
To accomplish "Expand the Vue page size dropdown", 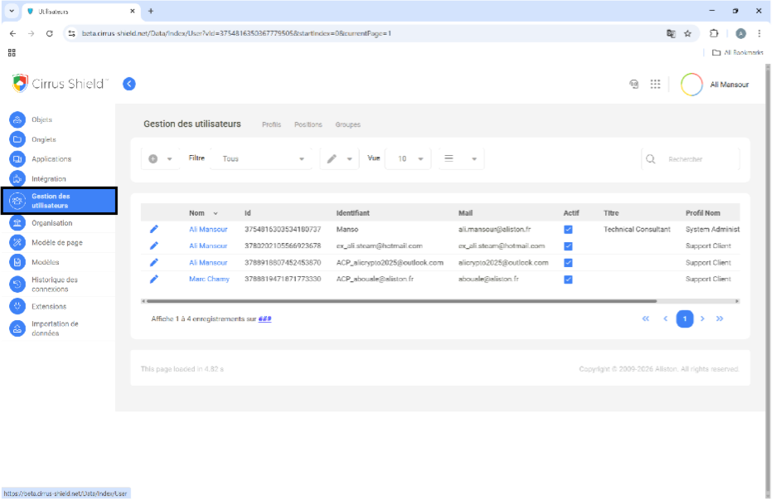I will [x=409, y=159].
